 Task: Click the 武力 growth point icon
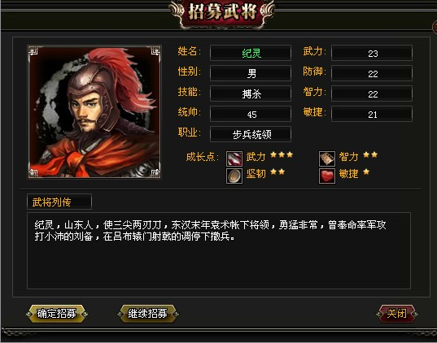point(234,158)
